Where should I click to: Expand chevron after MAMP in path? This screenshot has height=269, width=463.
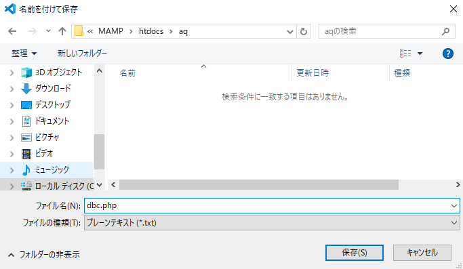131,31
